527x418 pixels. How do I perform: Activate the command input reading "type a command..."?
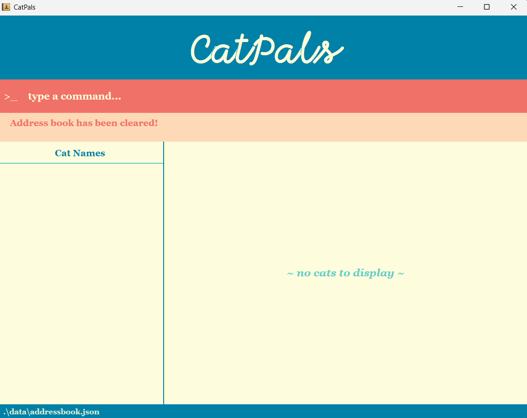75,96
